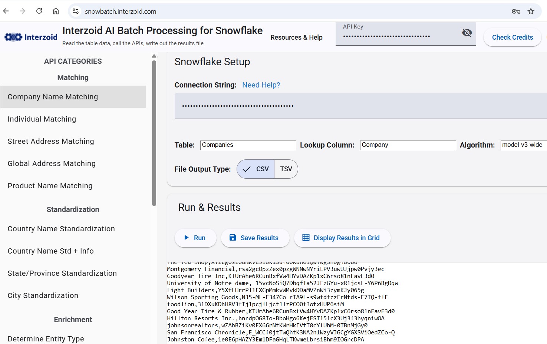
Task: Click the Goodyear Tire Inc result line
Action: coord(271,276)
